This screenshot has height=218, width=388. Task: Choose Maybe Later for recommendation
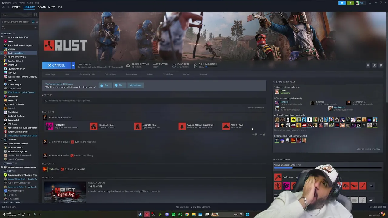(135, 85)
